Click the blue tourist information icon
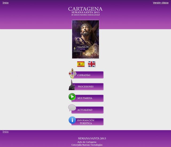Image resolution: width=171 pixels, height=147 pixels. click(72, 120)
